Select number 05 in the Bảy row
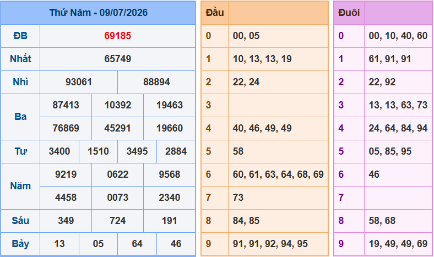434x257 pixels. [98, 244]
